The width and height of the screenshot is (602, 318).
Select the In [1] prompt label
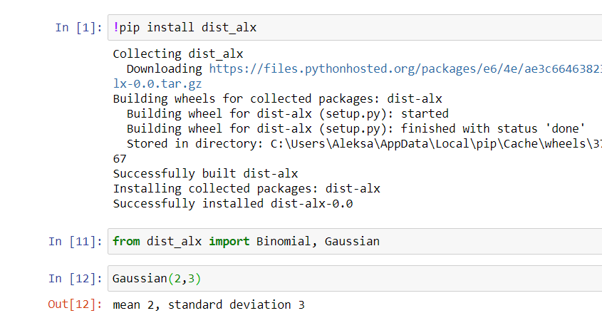pyautogui.click(x=78, y=28)
